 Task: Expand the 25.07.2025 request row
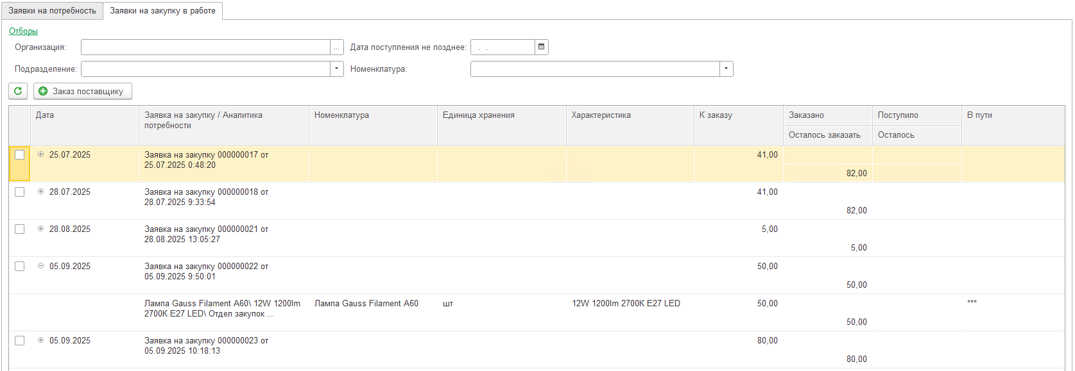tap(41, 154)
